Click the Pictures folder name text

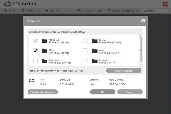pos(103,40)
